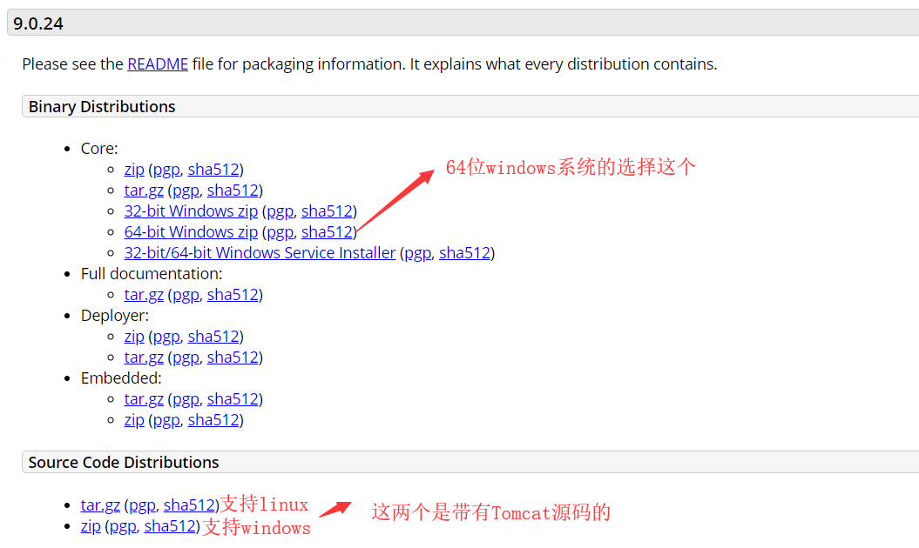
Task: Open sha512 checksum for Embedded tar.gz
Action: tap(233, 399)
